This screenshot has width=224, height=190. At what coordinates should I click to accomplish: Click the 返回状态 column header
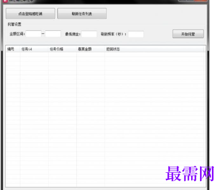[154, 49]
